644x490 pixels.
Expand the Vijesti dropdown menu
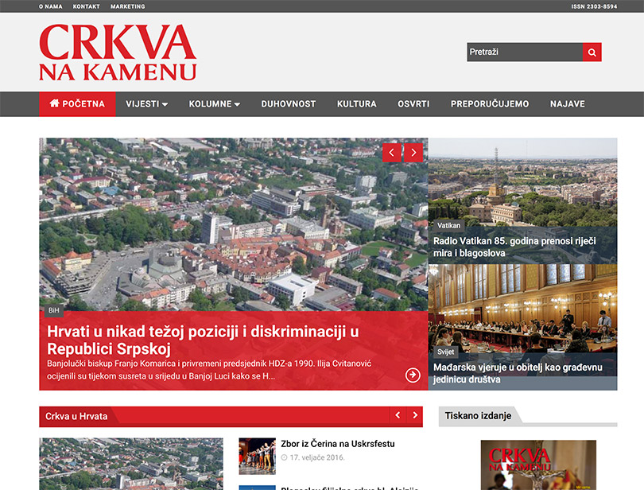(146, 104)
